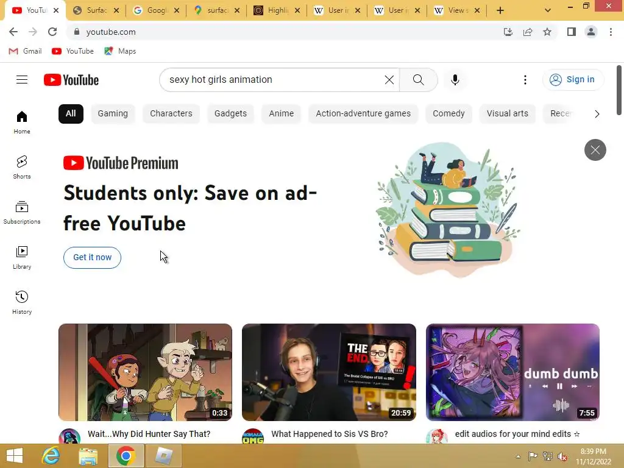
Task: Select the Action-adventure games chip
Action: click(363, 114)
